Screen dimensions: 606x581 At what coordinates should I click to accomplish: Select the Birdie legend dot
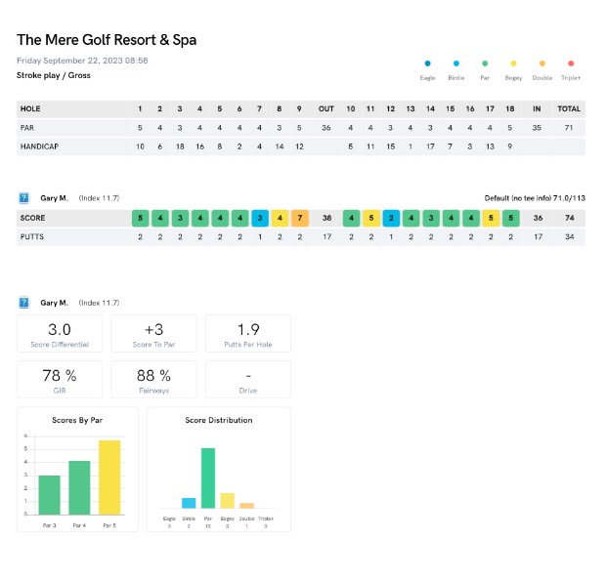(456, 63)
